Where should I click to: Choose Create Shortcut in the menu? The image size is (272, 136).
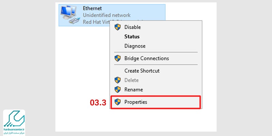156,71
